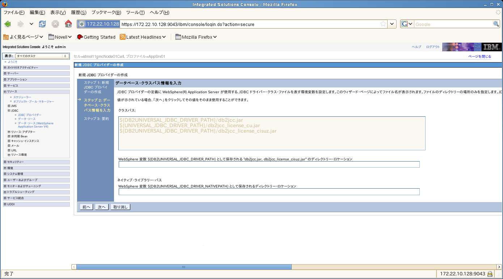The height and width of the screenshot is (279, 503).
Task: Expand the UDDI section
Action: [5, 204]
